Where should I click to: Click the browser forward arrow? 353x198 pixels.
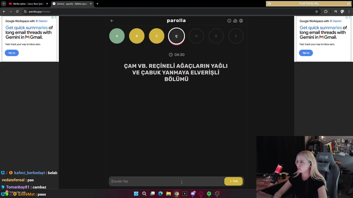pyautogui.click(x=10, y=12)
